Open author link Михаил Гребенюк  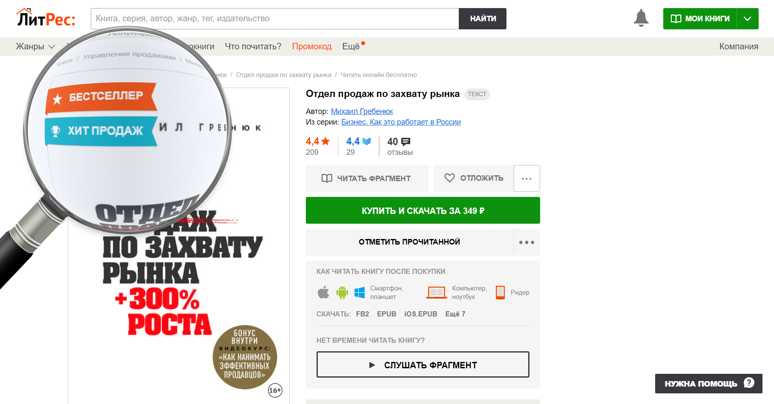[x=362, y=111]
